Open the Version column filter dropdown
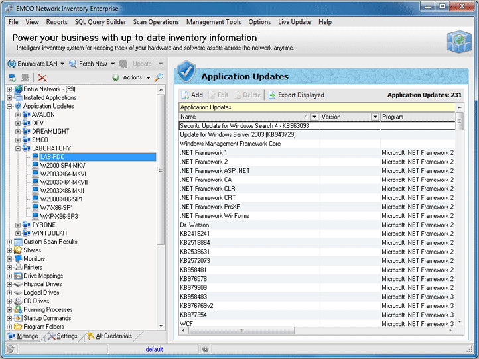This screenshot has width=479, height=359. pyautogui.click(x=375, y=117)
